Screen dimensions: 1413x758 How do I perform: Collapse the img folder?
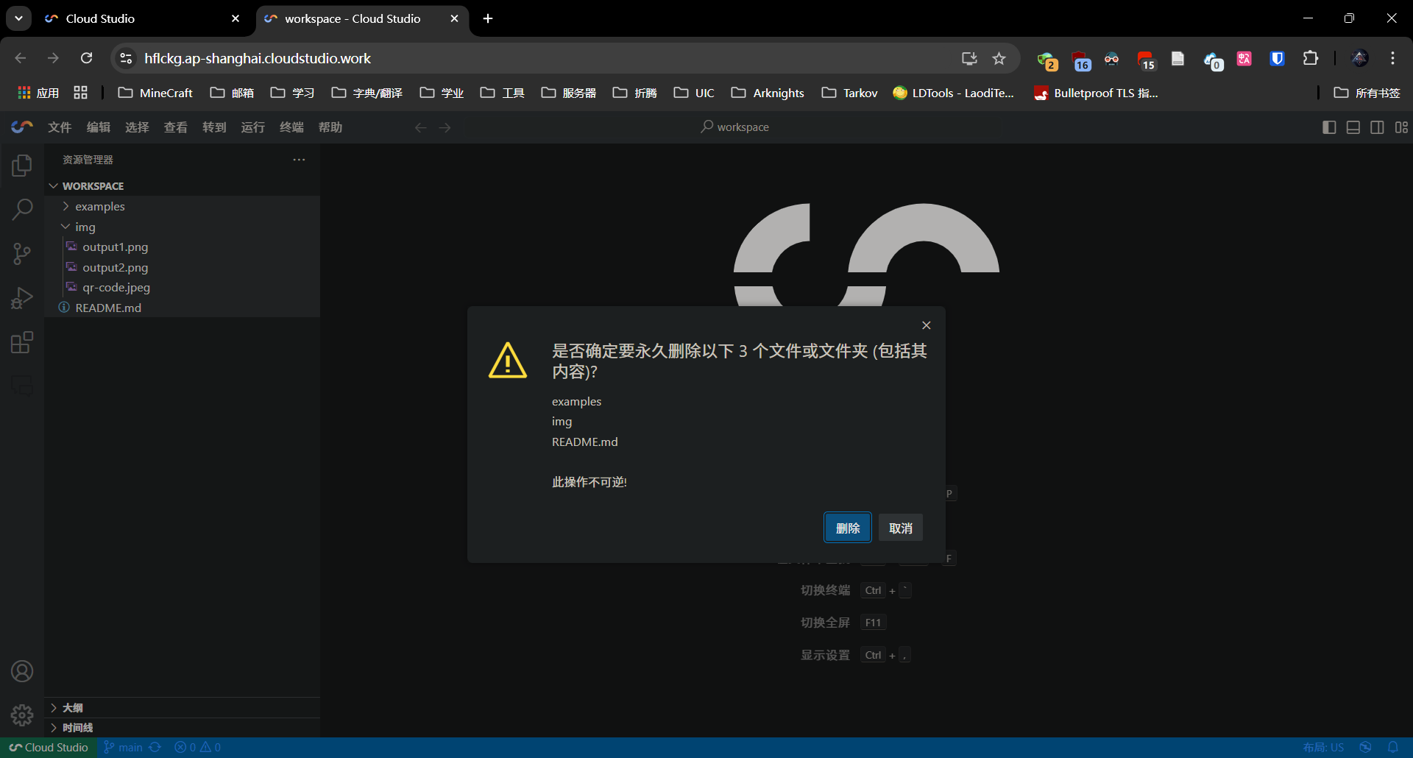click(182, 227)
